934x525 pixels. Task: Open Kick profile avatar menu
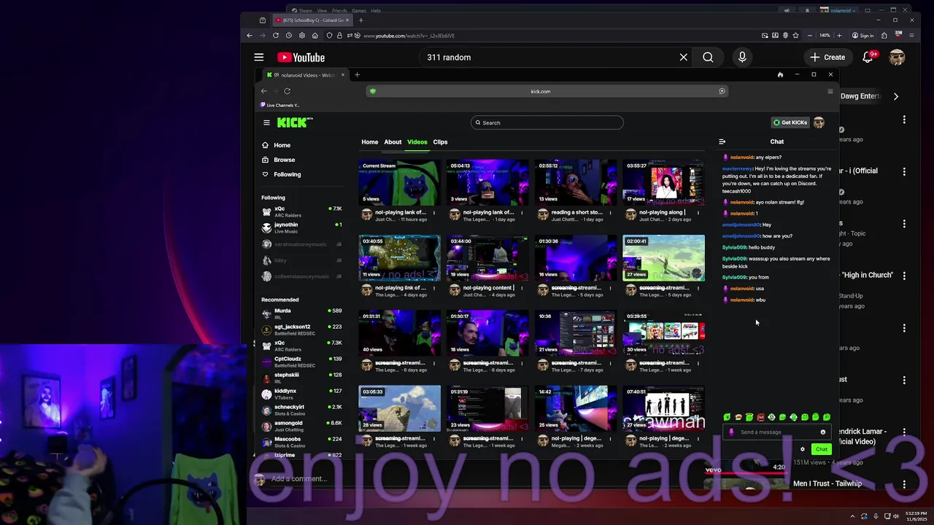819,122
